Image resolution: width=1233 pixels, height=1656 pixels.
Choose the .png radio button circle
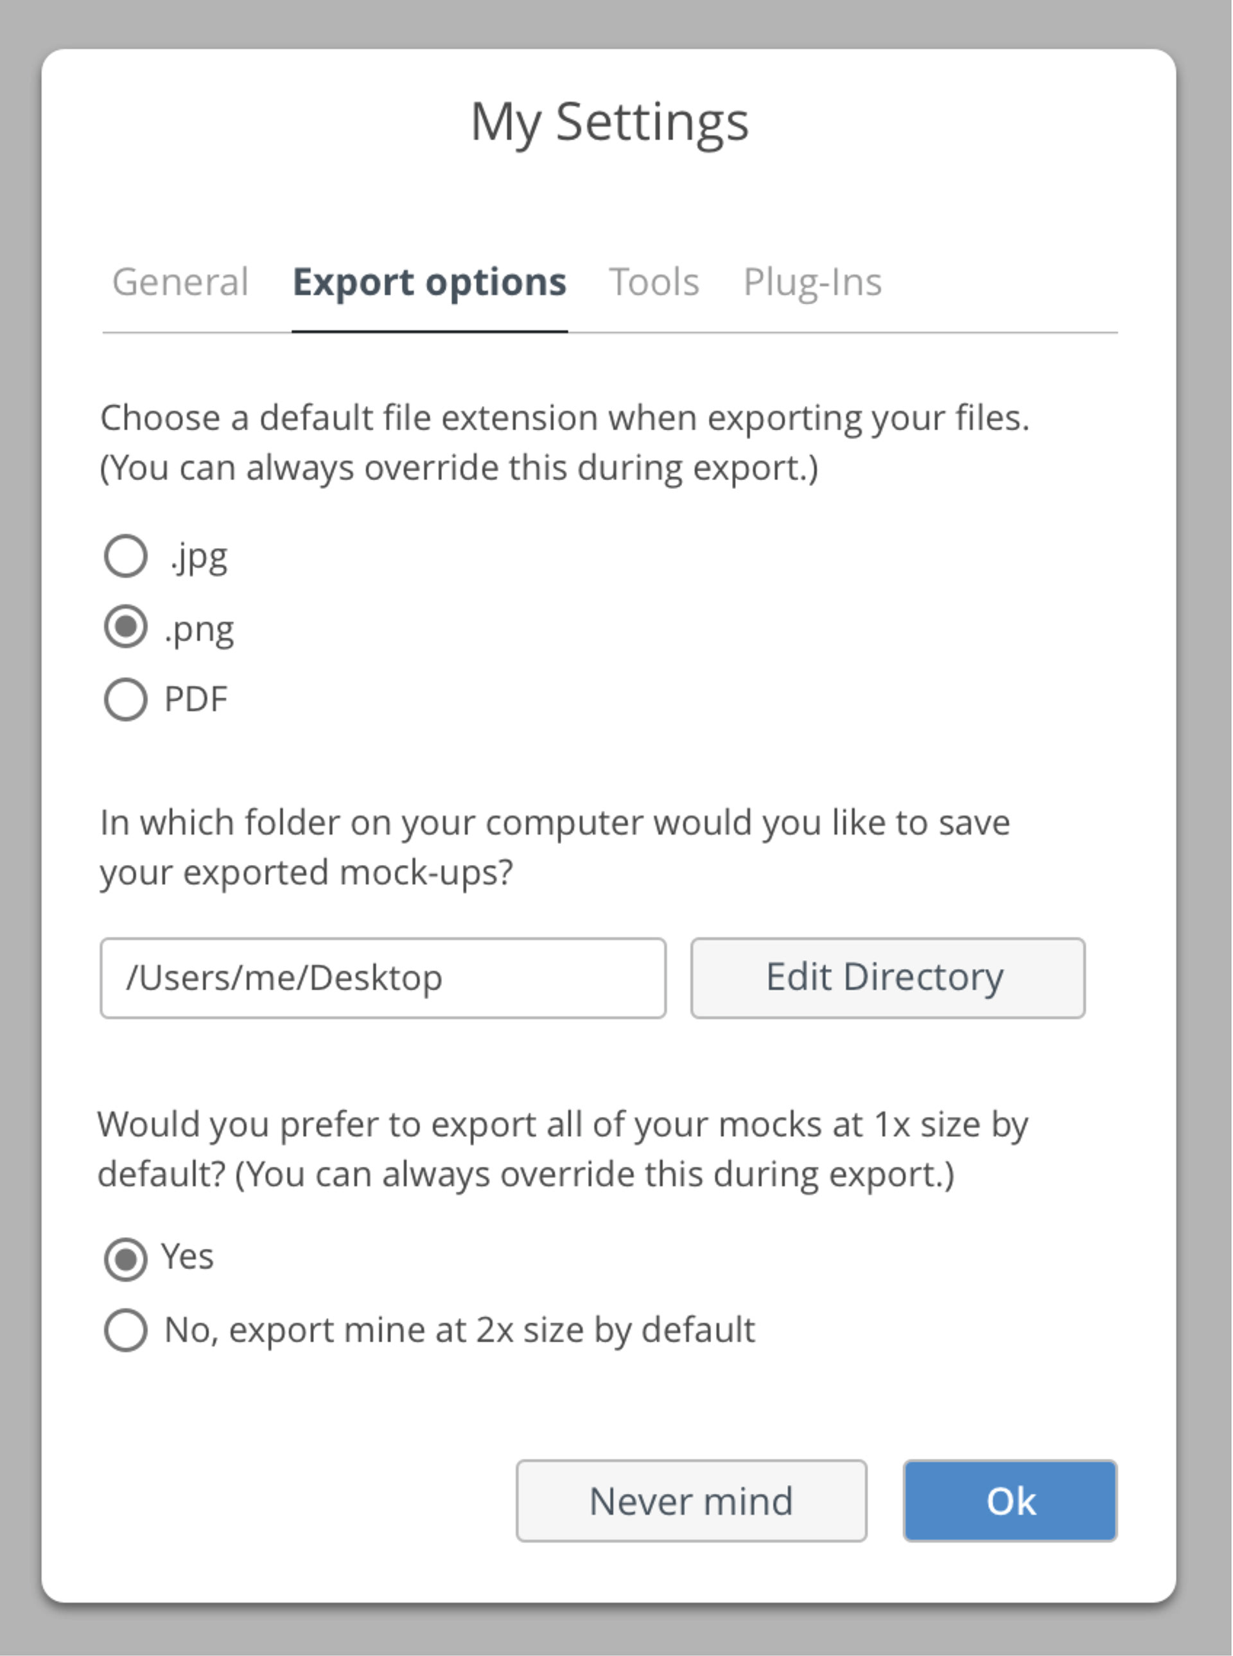125,626
